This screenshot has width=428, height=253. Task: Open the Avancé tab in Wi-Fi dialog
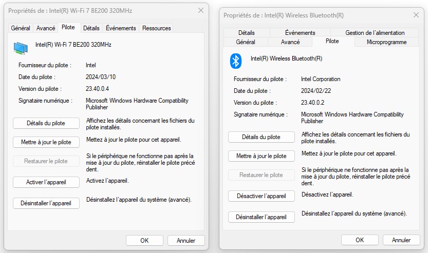pos(46,28)
